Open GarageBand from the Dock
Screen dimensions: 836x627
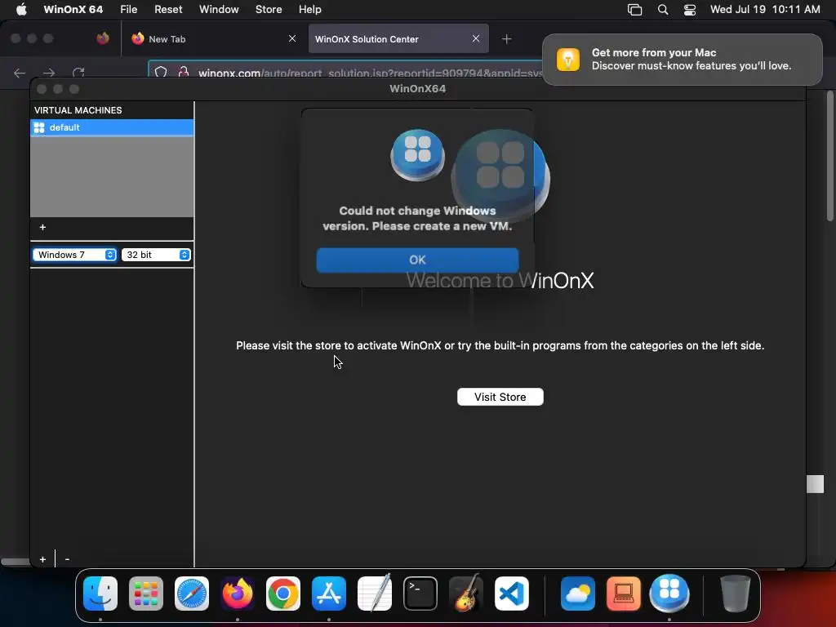(x=466, y=594)
